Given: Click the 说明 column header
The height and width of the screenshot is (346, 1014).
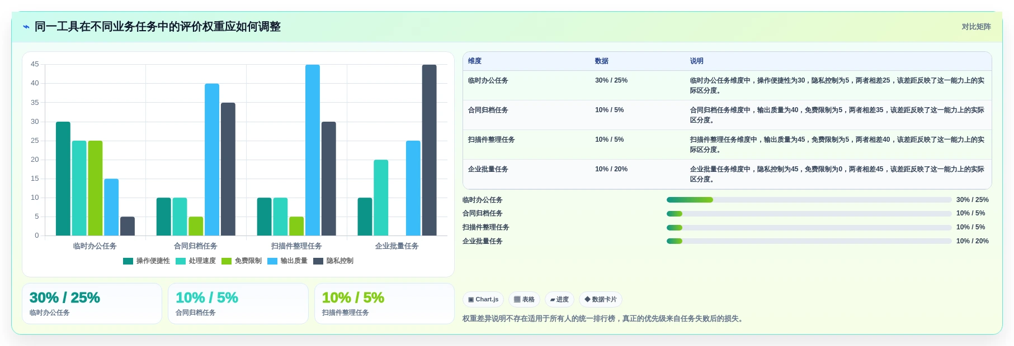Looking at the screenshot, I should pyautogui.click(x=697, y=61).
